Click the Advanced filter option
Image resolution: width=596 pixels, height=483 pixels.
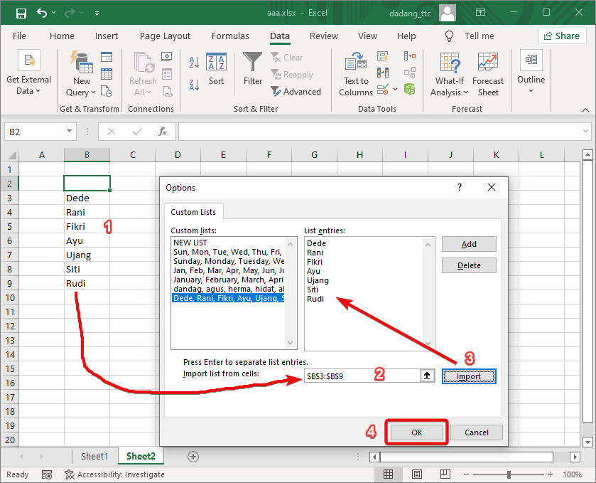point(296,91)
